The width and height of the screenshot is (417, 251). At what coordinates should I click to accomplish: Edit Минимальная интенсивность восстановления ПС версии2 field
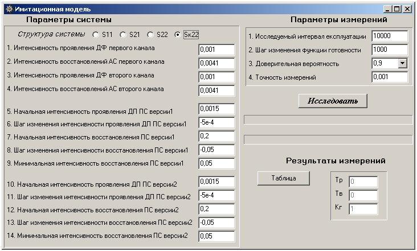pos(216,236)
